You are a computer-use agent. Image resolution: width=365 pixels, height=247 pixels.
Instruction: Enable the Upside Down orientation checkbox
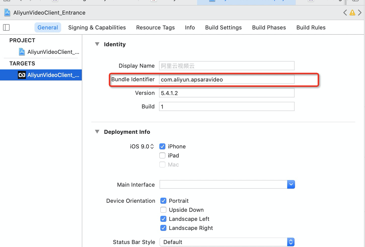click(163, 210)
